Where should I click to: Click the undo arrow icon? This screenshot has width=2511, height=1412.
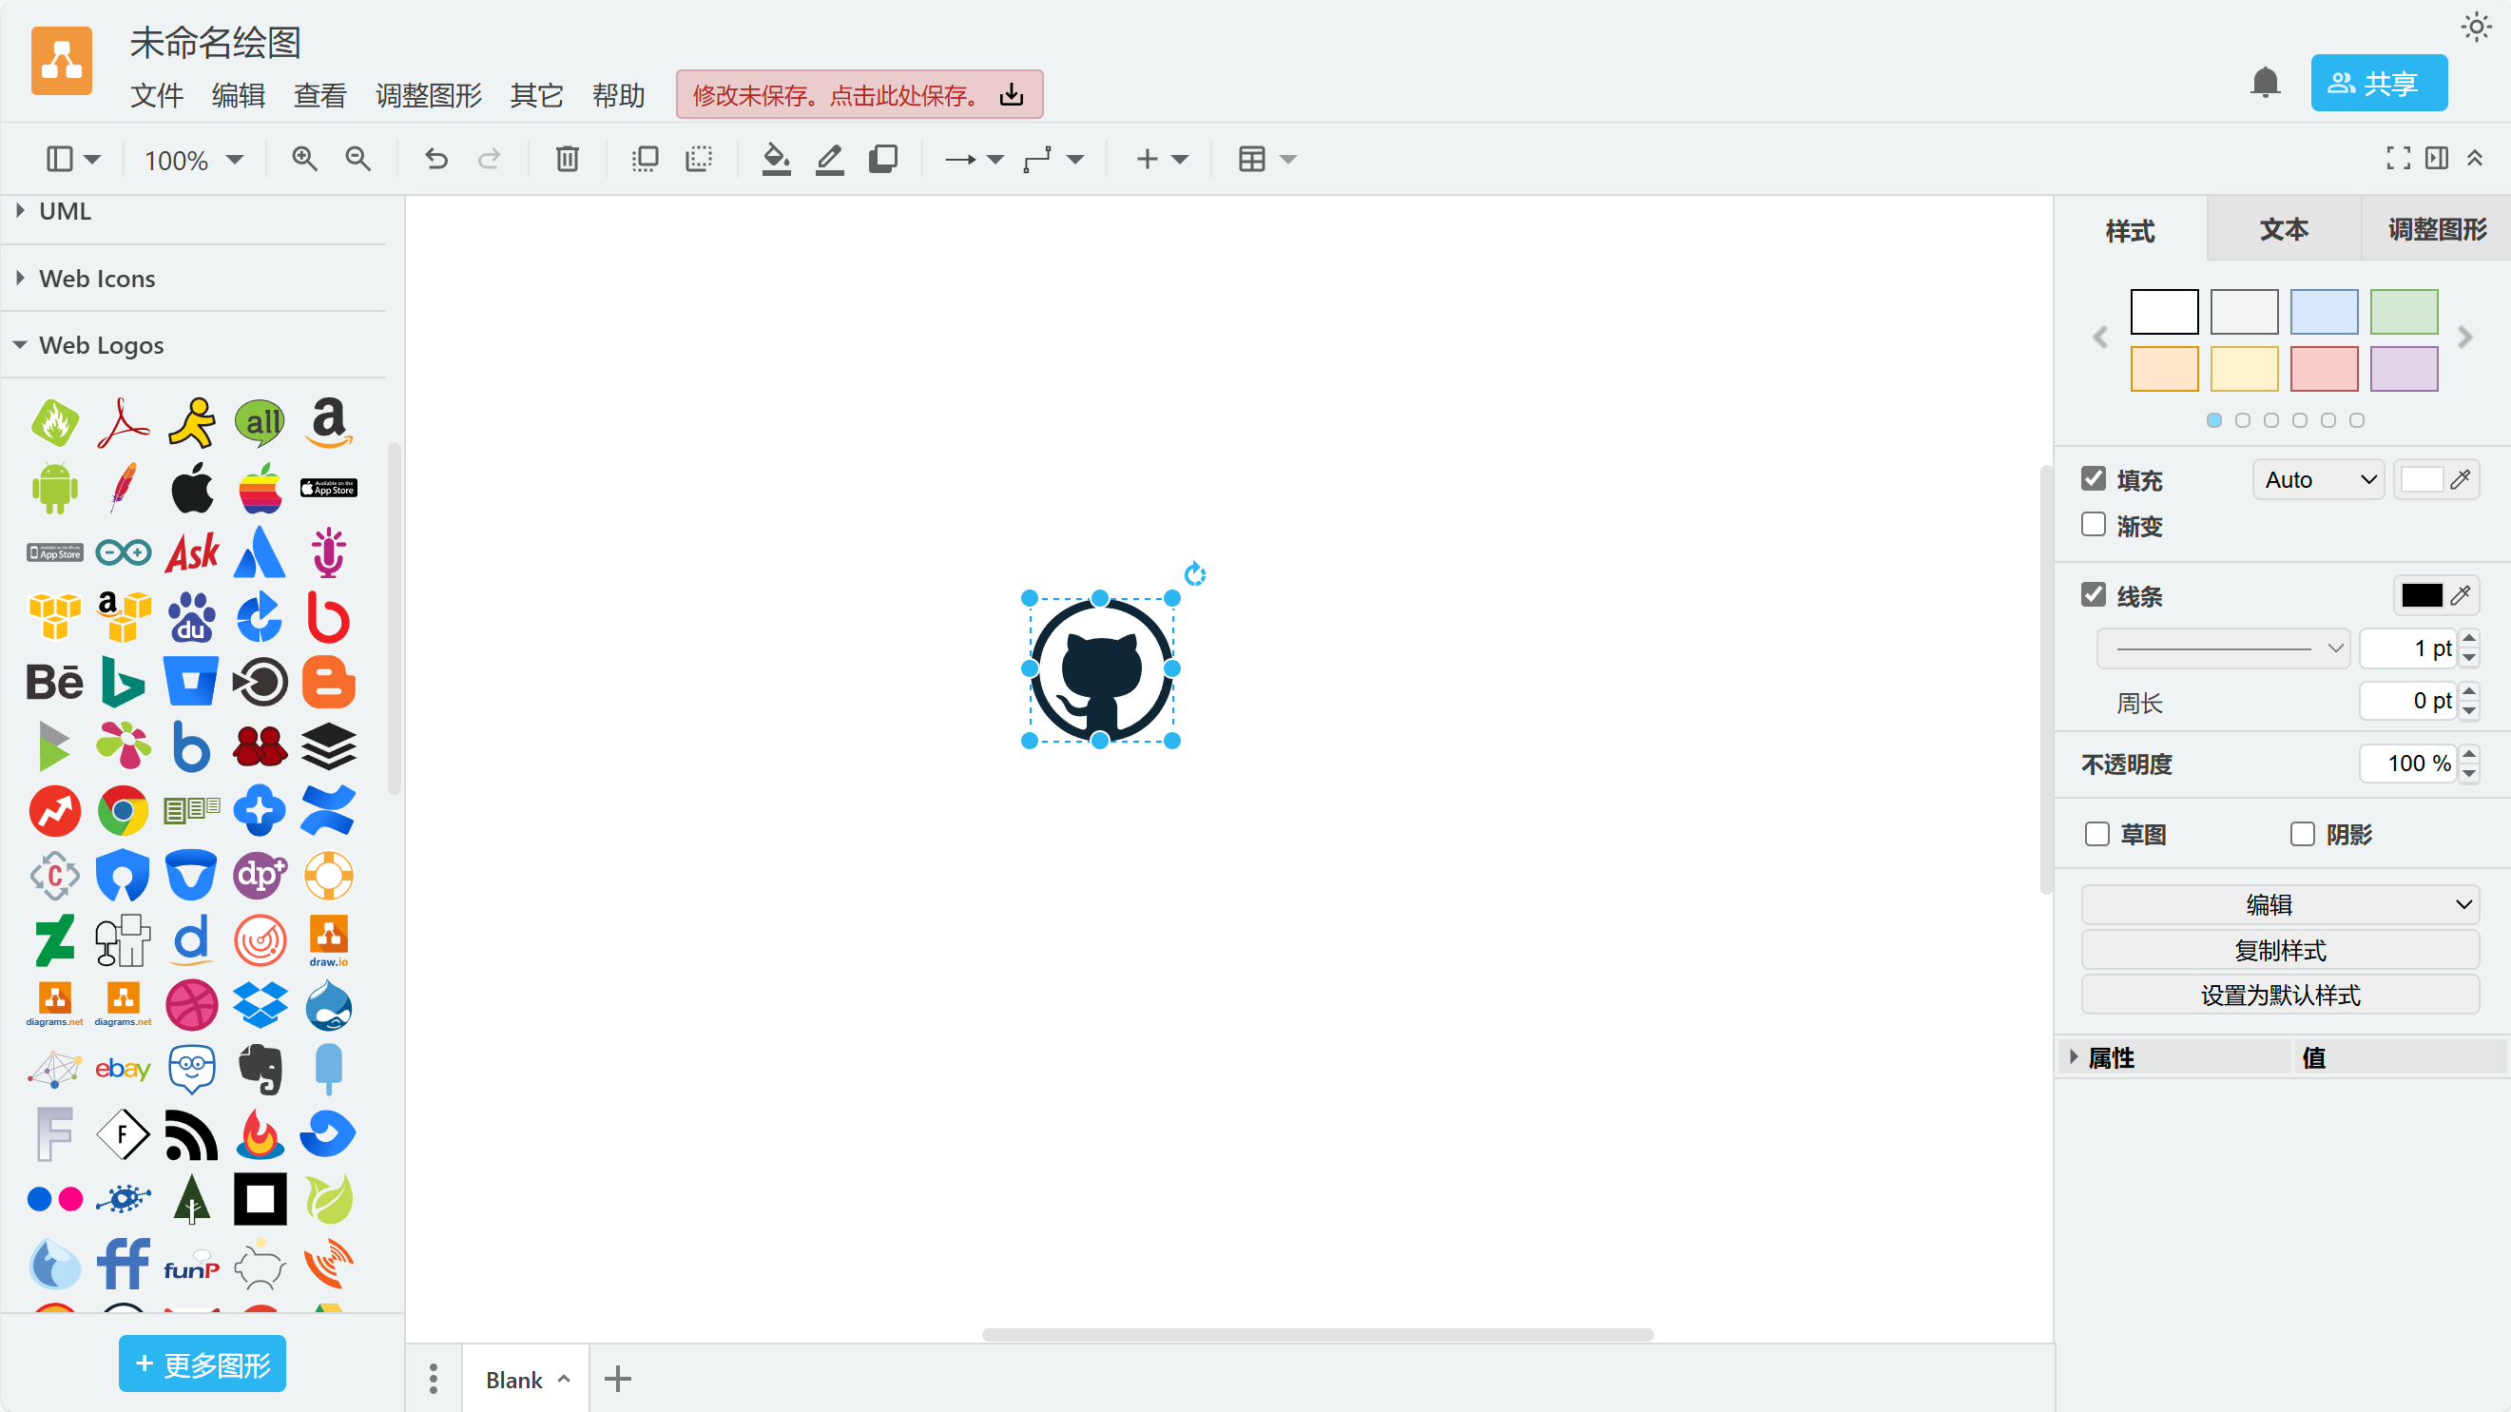coord(435,159)
